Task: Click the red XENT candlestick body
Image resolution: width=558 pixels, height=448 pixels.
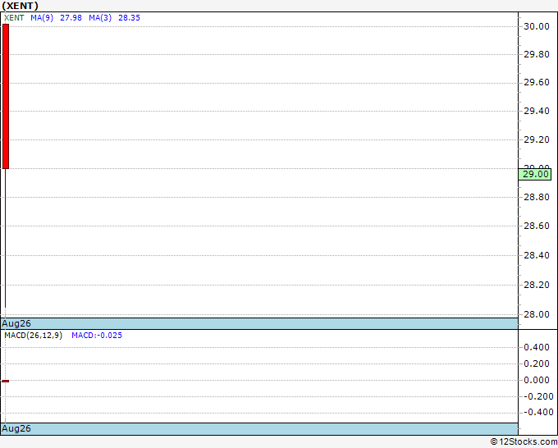Action: 6,96
